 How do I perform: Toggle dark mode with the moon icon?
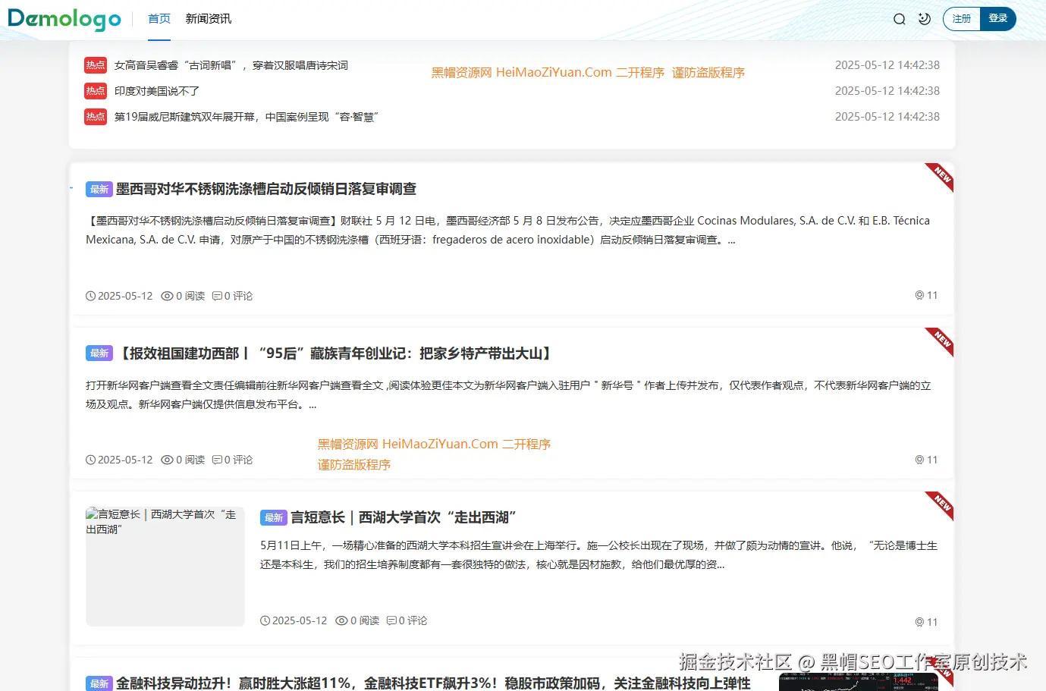[924, 18]
